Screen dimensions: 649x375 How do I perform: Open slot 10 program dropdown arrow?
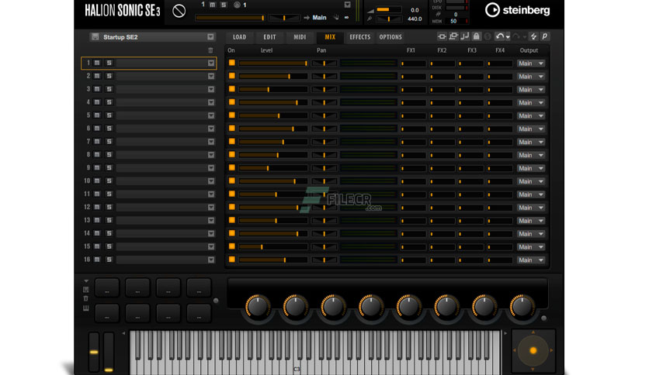211,181
